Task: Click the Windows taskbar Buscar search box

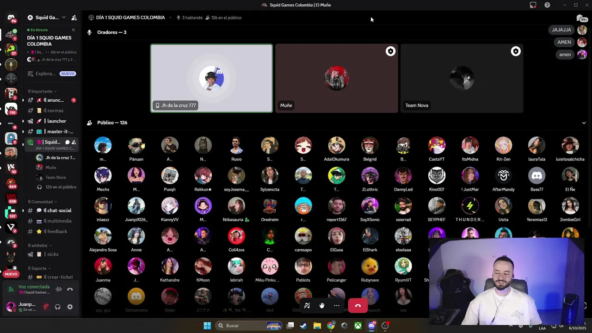Action: tap(248, 326)
